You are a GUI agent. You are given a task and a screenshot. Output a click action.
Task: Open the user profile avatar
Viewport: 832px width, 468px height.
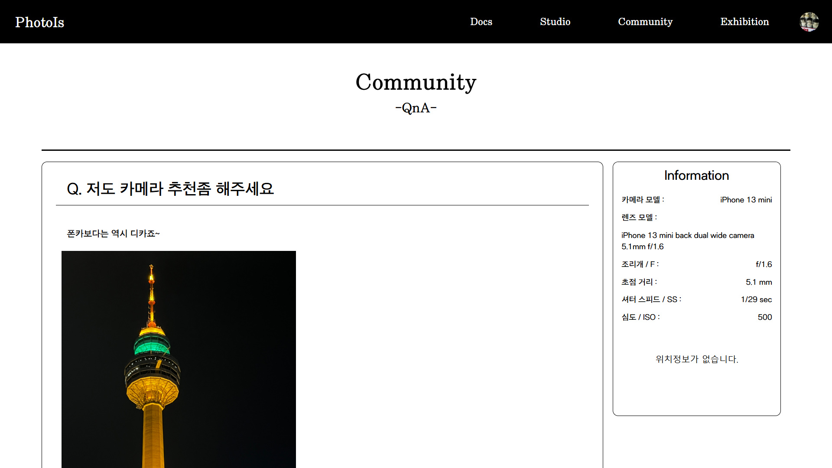point(809,22)
